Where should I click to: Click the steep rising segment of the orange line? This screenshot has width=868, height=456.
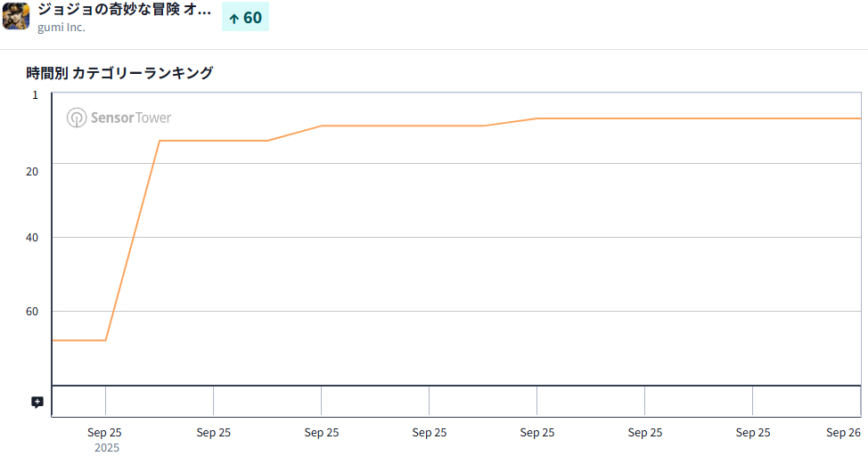(133, 240)
